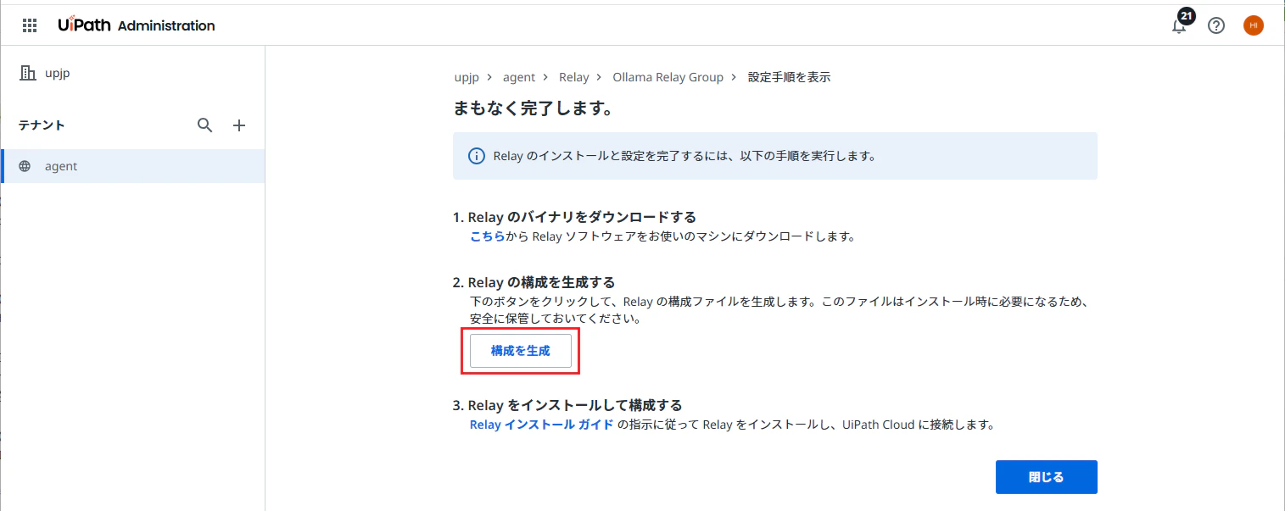Open the Relay インストール ガイド link

(541, 425)
